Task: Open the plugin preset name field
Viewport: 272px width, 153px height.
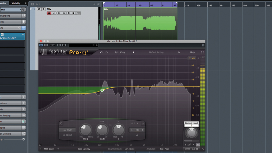Action: click(x=81, y=45)
